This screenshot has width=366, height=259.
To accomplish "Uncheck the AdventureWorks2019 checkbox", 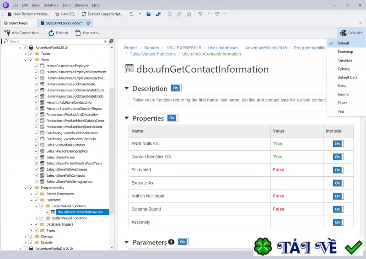I will click(25, 48).
